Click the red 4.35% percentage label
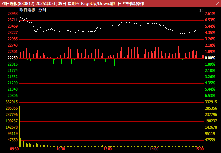This screenshot has height=153, width=221. coord(210,33)
